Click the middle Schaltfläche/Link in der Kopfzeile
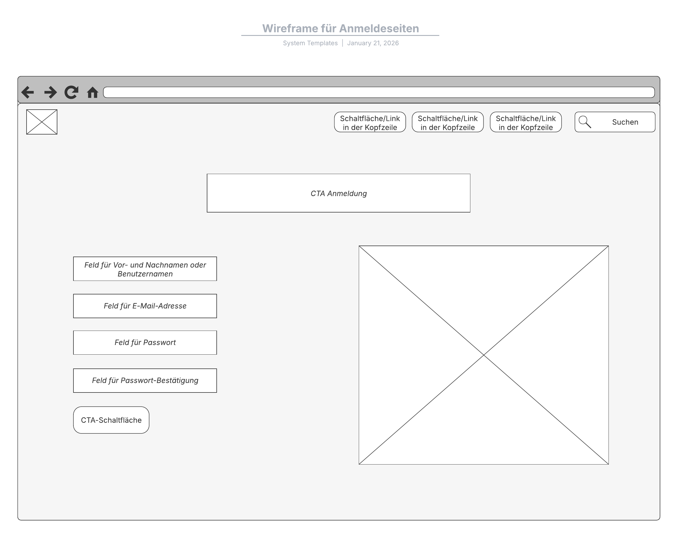678x538 pixels. 447,122
